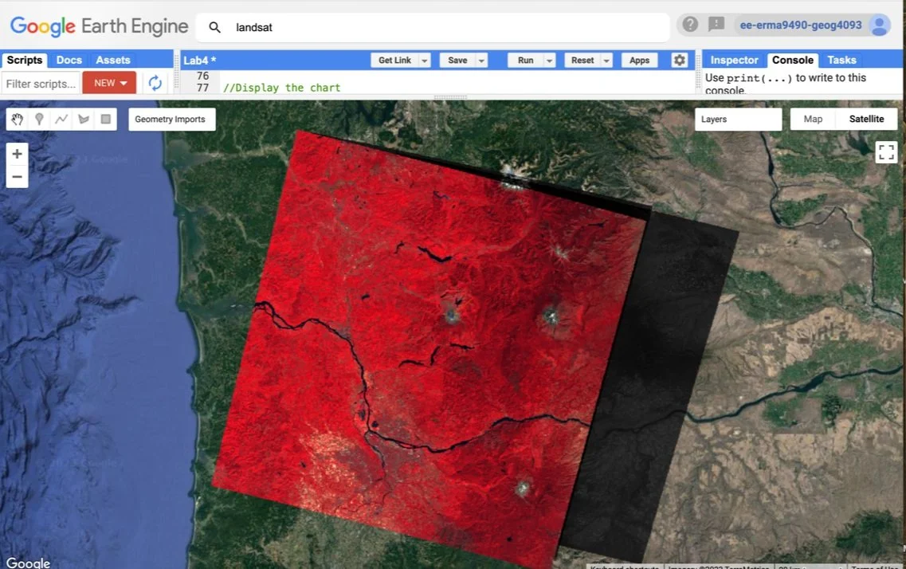The width and height of the screenshot is (906, 569).
Task: Zoom in on the map
Action: [18, 154]
